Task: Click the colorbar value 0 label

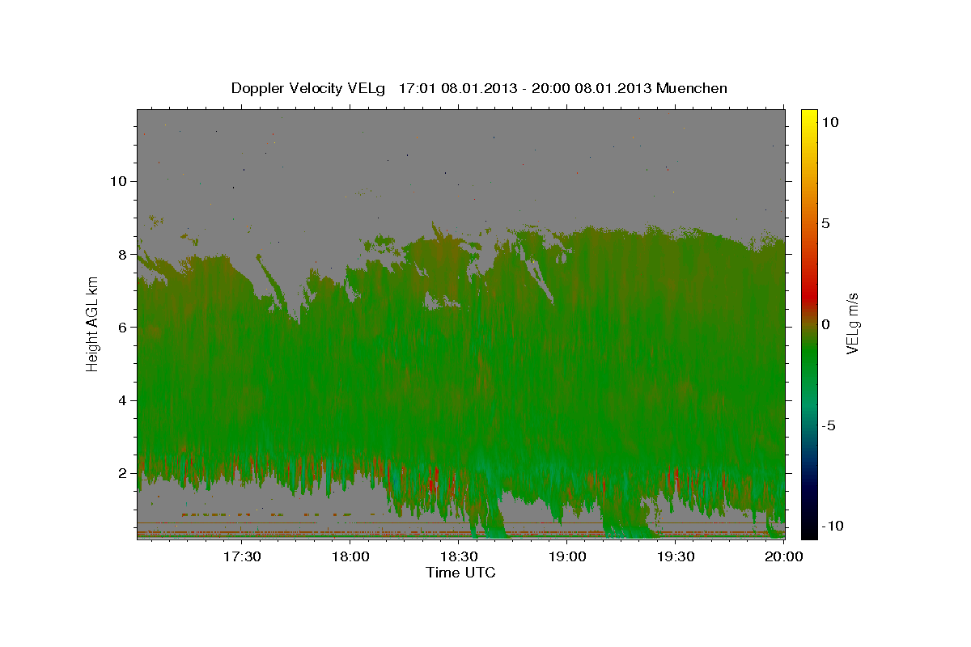Action: click(825, 324)
